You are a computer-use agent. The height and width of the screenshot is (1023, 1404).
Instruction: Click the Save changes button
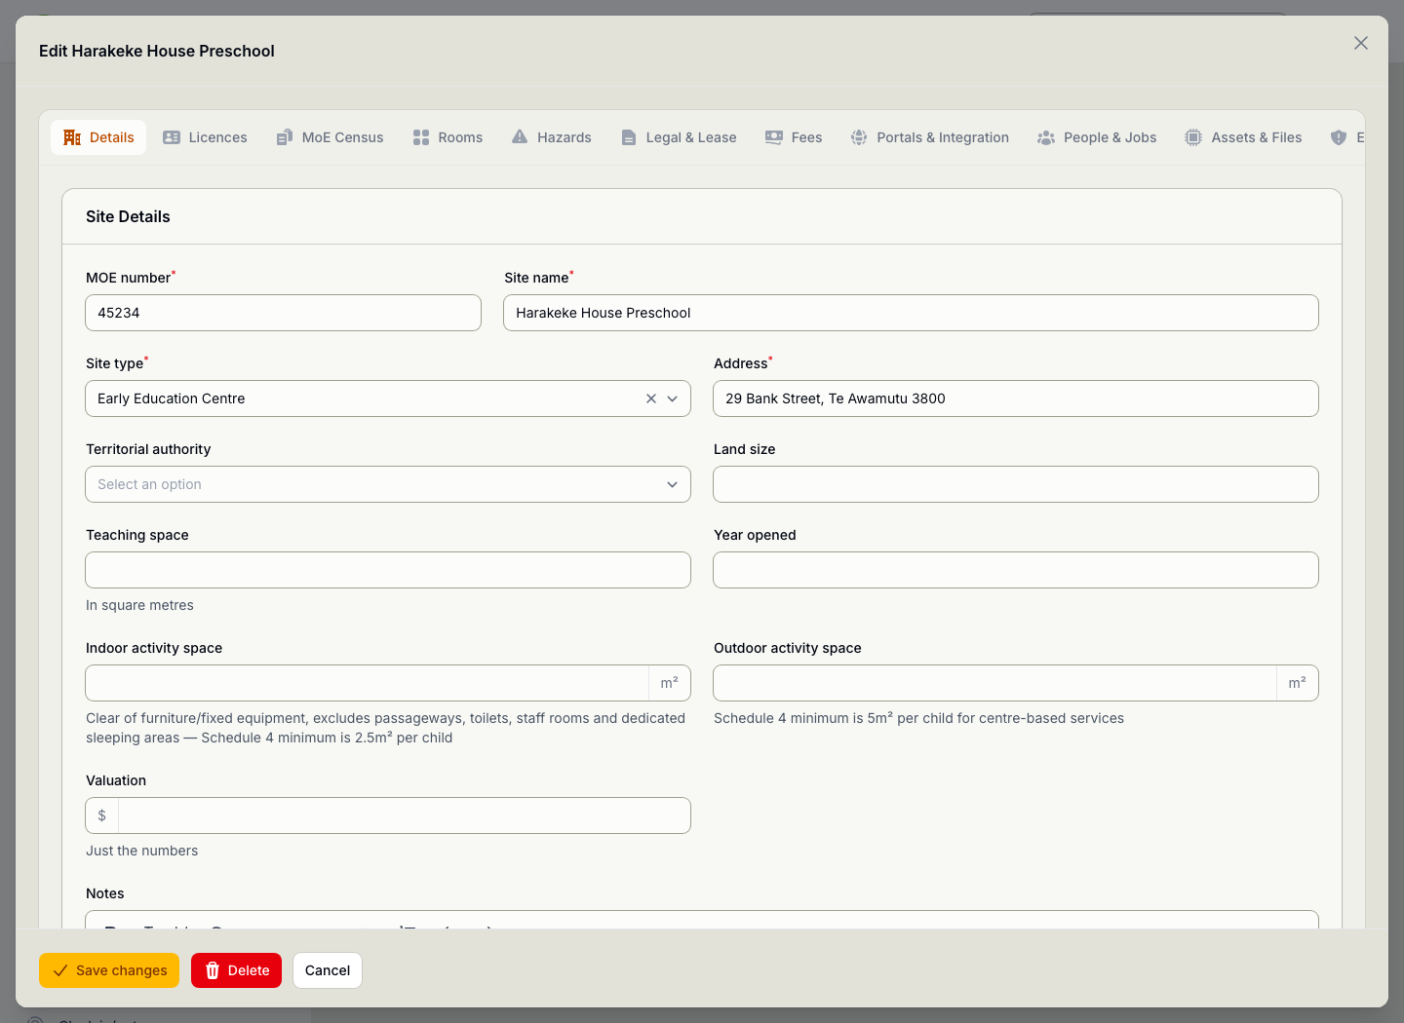[109, 970]
